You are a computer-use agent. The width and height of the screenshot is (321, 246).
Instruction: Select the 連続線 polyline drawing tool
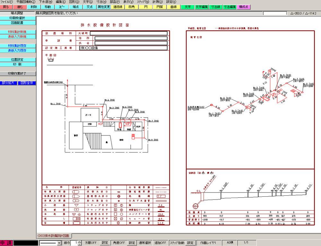(118, 7)
